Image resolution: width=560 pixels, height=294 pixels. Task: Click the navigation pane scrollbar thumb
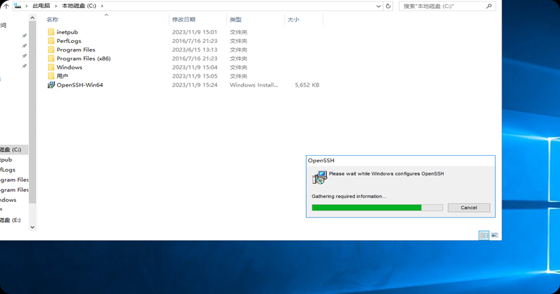[32, 113]
